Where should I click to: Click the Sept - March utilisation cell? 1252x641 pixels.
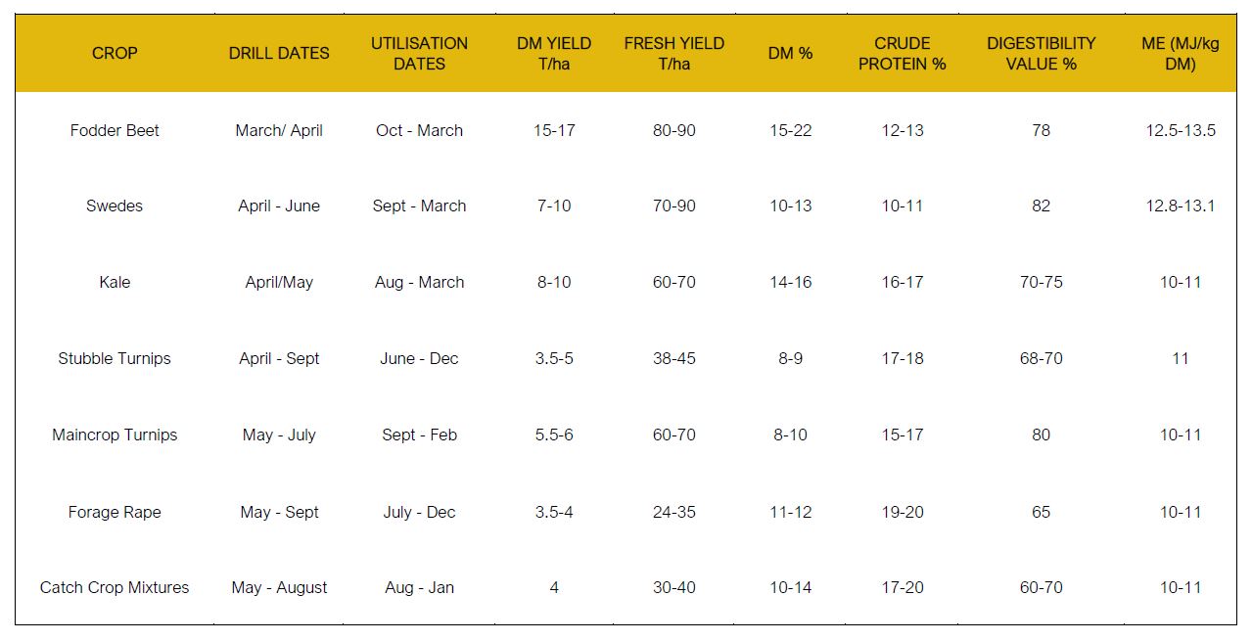(x=419, y=206)
